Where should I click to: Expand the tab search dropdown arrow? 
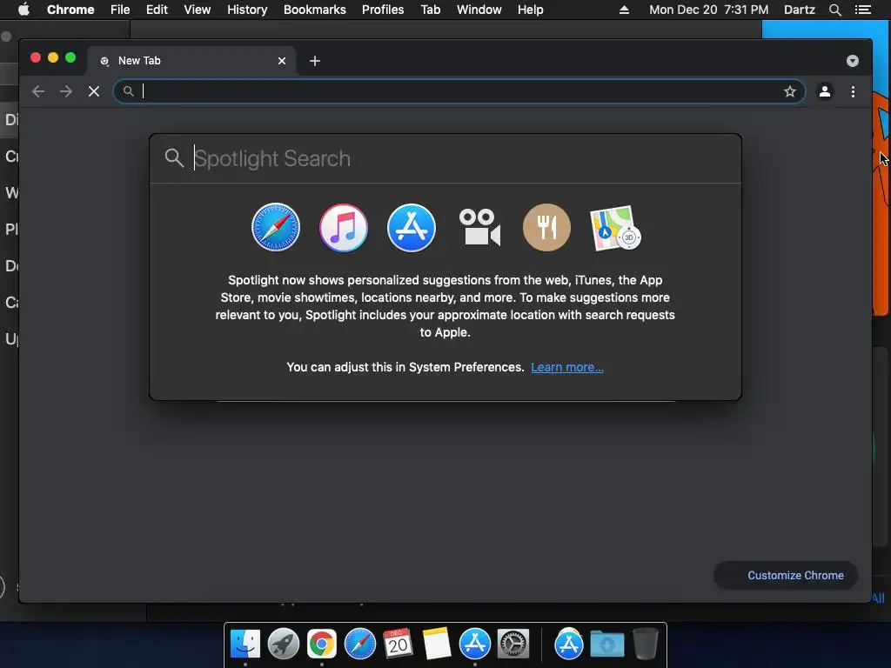point(853,61)
